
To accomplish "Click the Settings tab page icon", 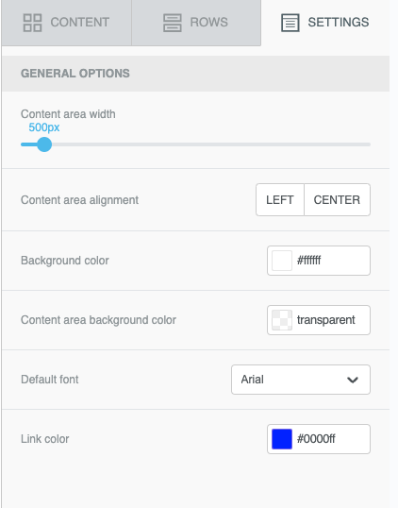I will pyautogui.click(x=290, y=23).
